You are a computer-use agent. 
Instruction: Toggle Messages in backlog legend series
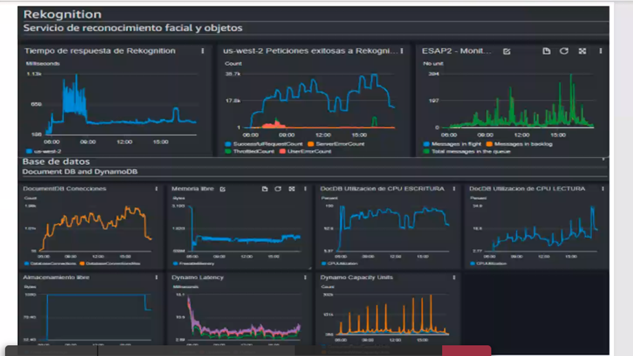coord(519,144)
